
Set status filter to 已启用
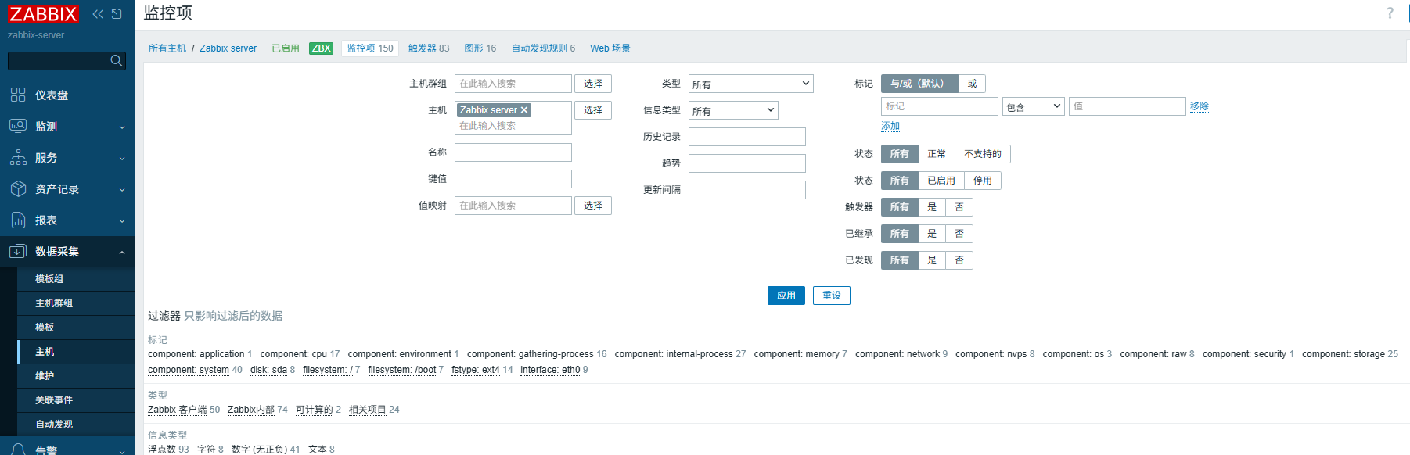click(941, 181)
